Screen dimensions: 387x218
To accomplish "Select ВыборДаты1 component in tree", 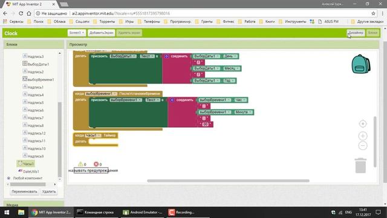I will (x=36, y=64).
